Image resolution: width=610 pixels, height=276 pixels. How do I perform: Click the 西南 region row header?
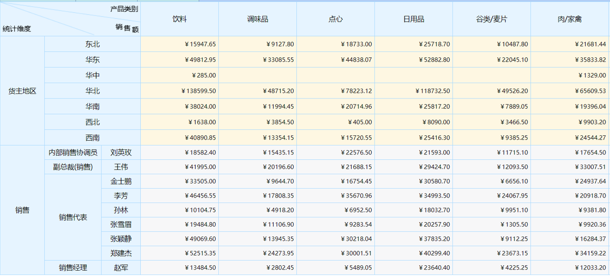pos(92,138)
